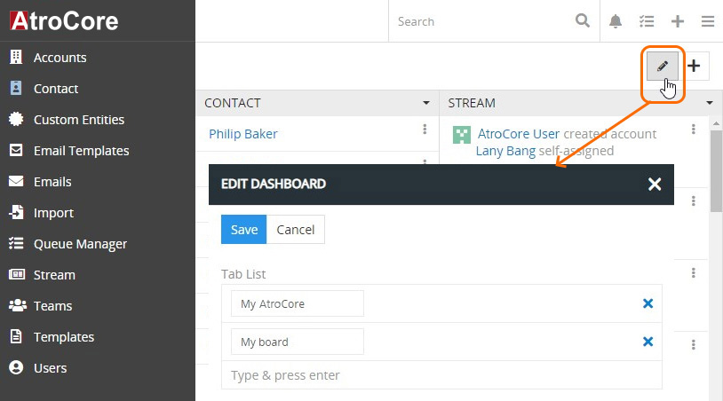Click the Email Templates envelope icon
Viewport: 723px width, 401px height.
click(x=16, y=150)
